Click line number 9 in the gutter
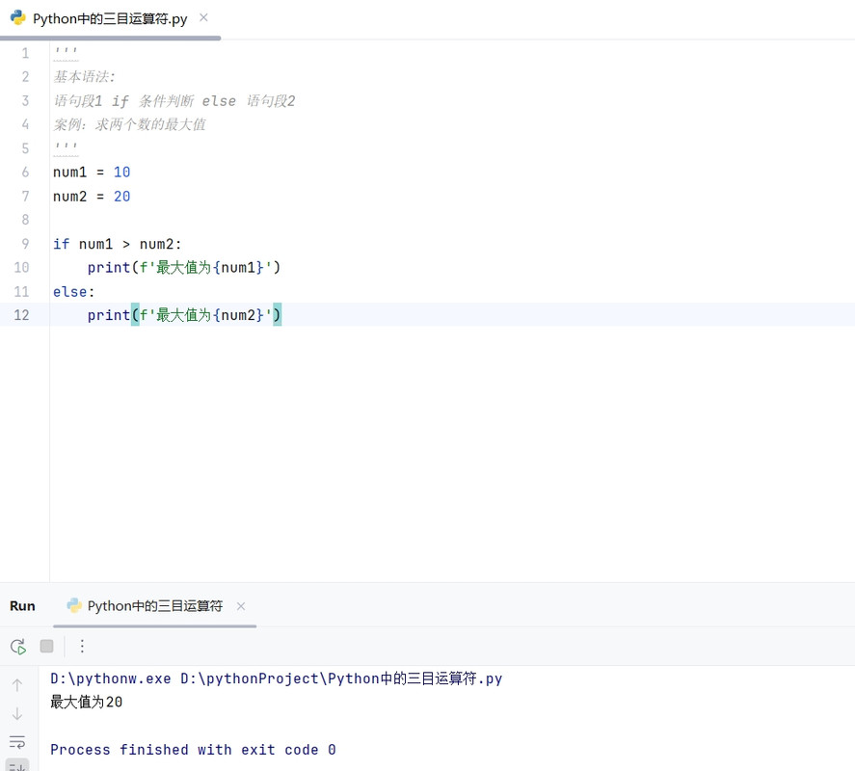 click(26, 244)
